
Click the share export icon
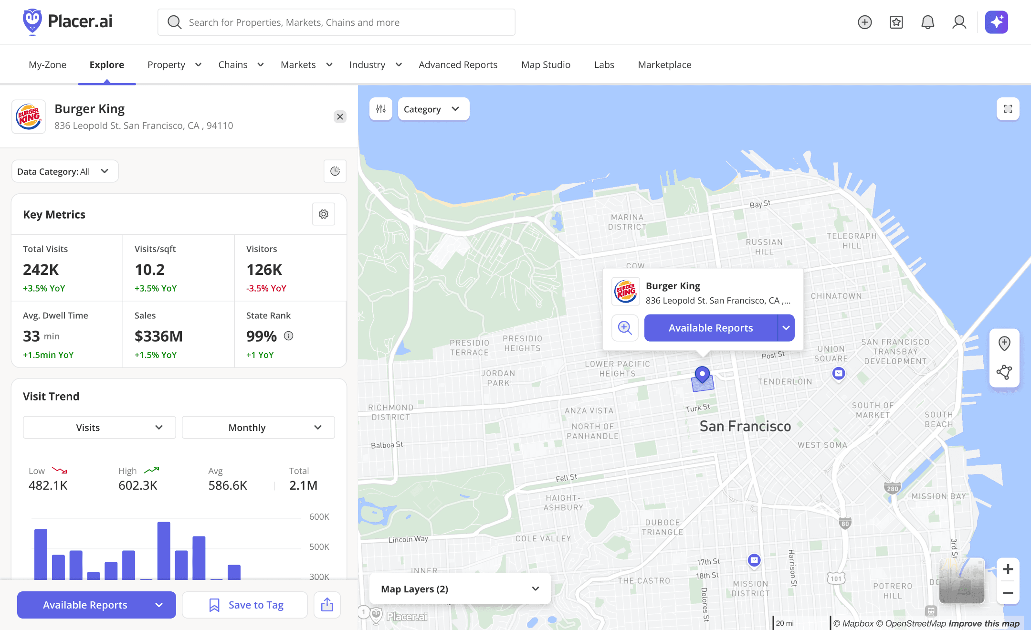(327, 605)
